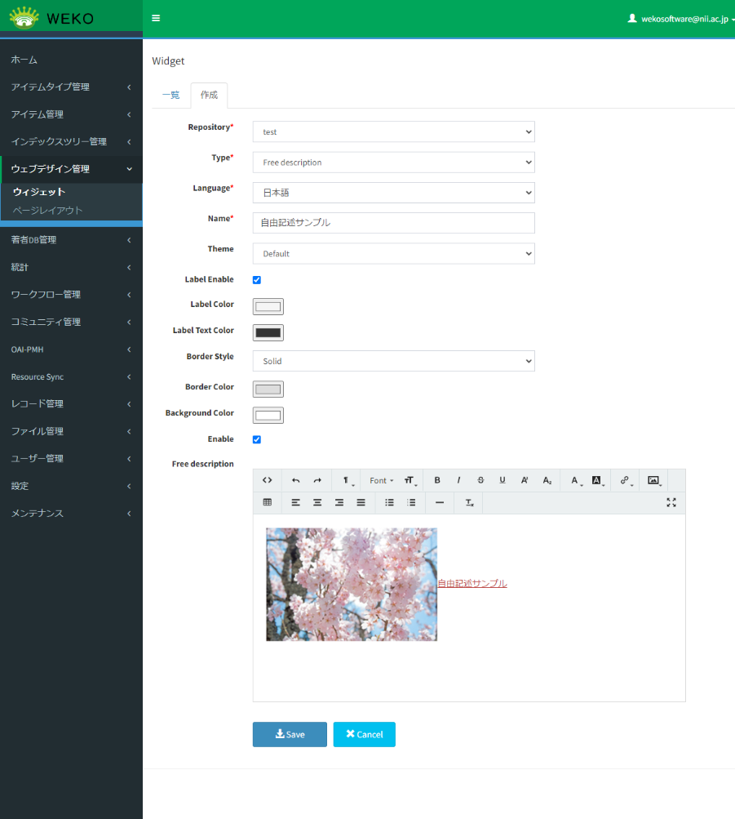Switch editor to fullscreen mode
The height and width of the screenshot is (819, 735).
[671, 502]
